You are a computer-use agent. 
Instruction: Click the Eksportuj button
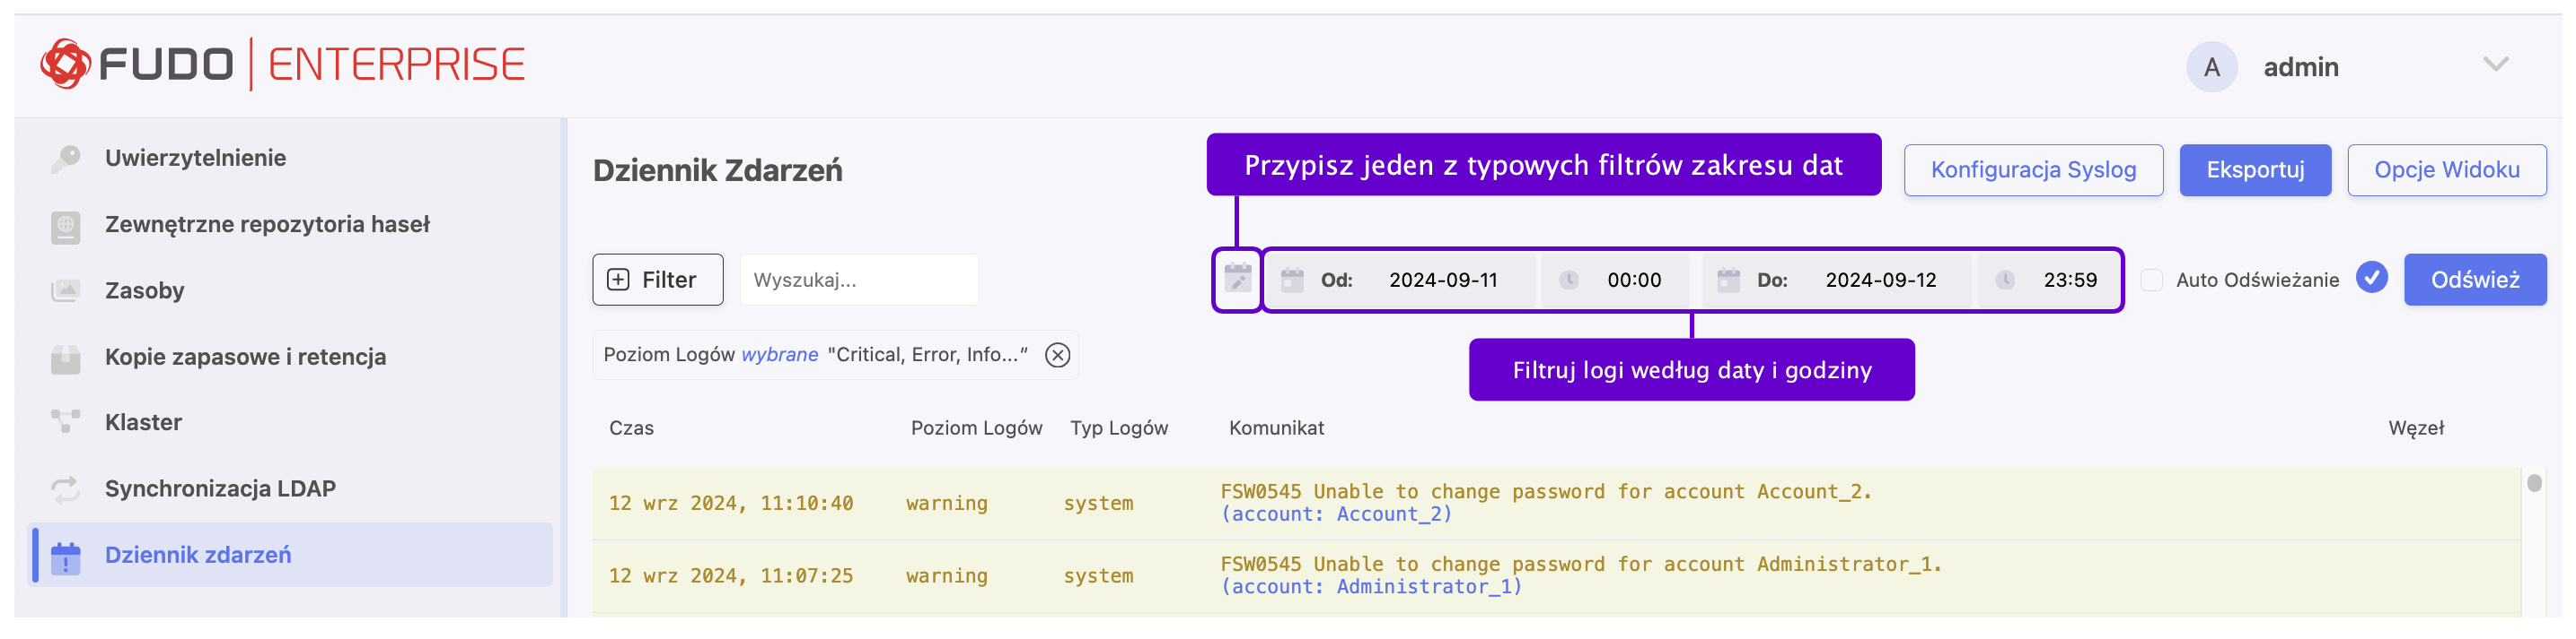(x=2254, y=171)
